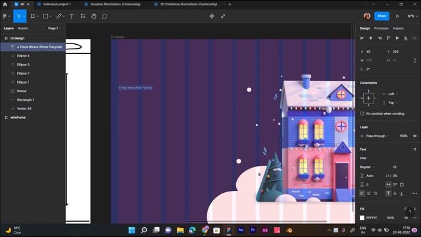Select the Comment tool
The image size is (421, 237).
[x=105, y=16]
